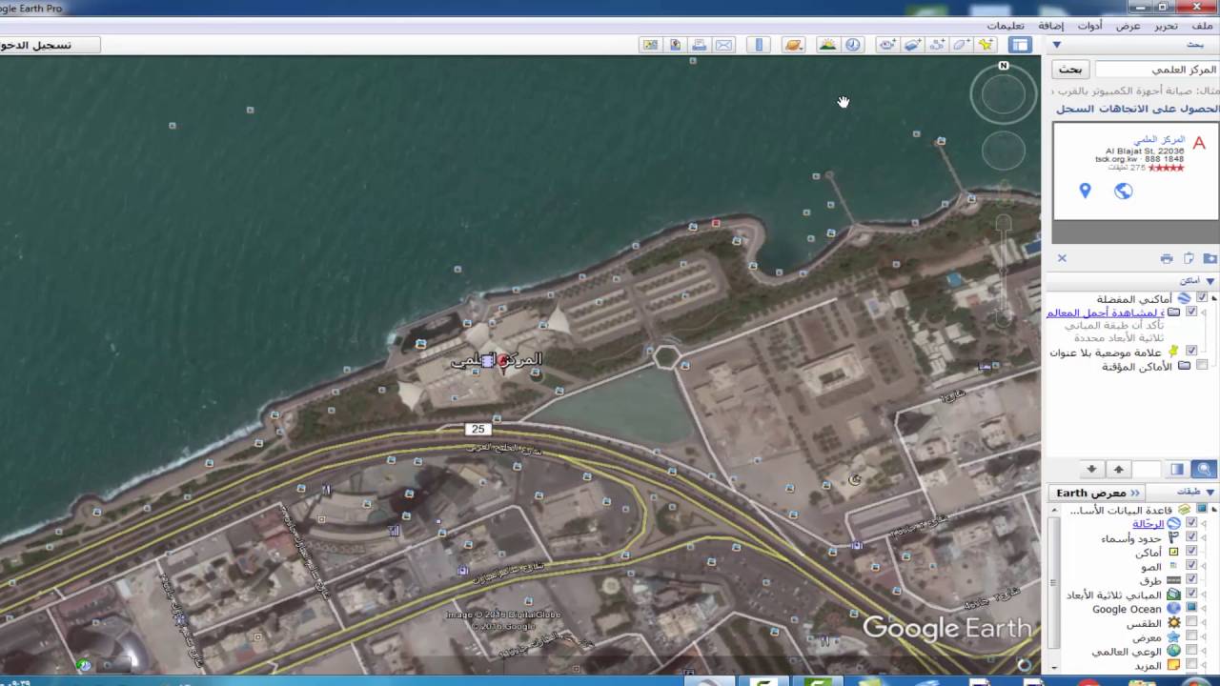Viewport: 1220px width, 686px height.
Task: Save image from the toolbar
Action: [x=675, y=45]
